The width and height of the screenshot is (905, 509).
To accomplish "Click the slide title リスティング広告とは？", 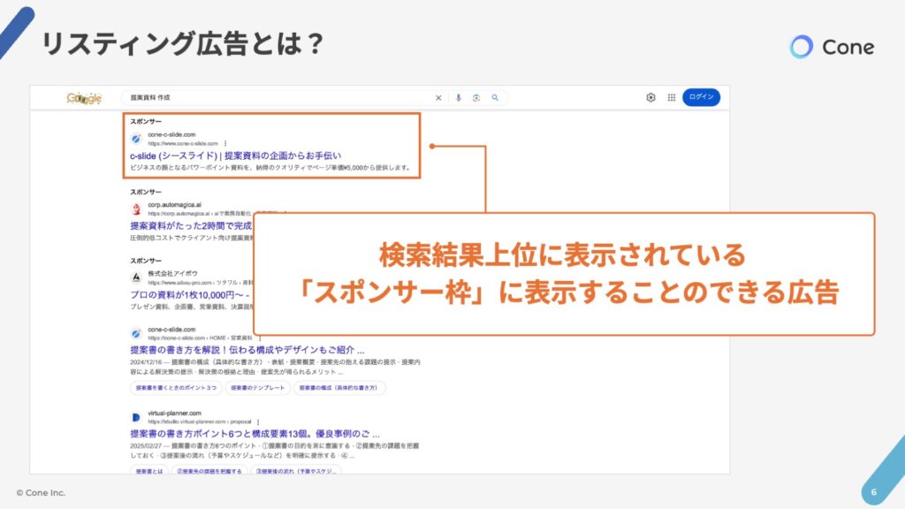I will coord(182,44).
